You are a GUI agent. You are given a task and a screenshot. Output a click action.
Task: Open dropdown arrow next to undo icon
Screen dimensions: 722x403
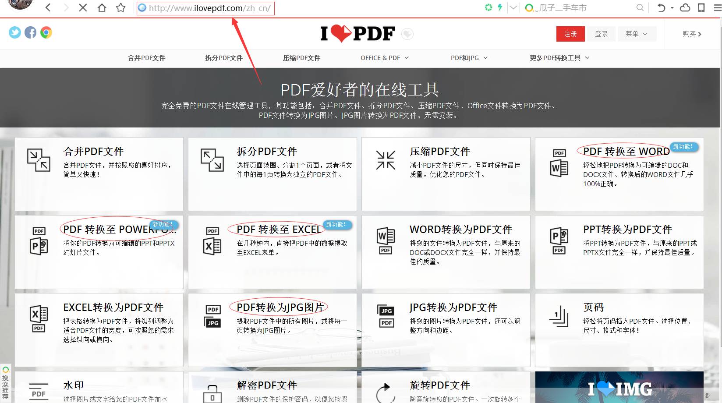coord(672,7)
